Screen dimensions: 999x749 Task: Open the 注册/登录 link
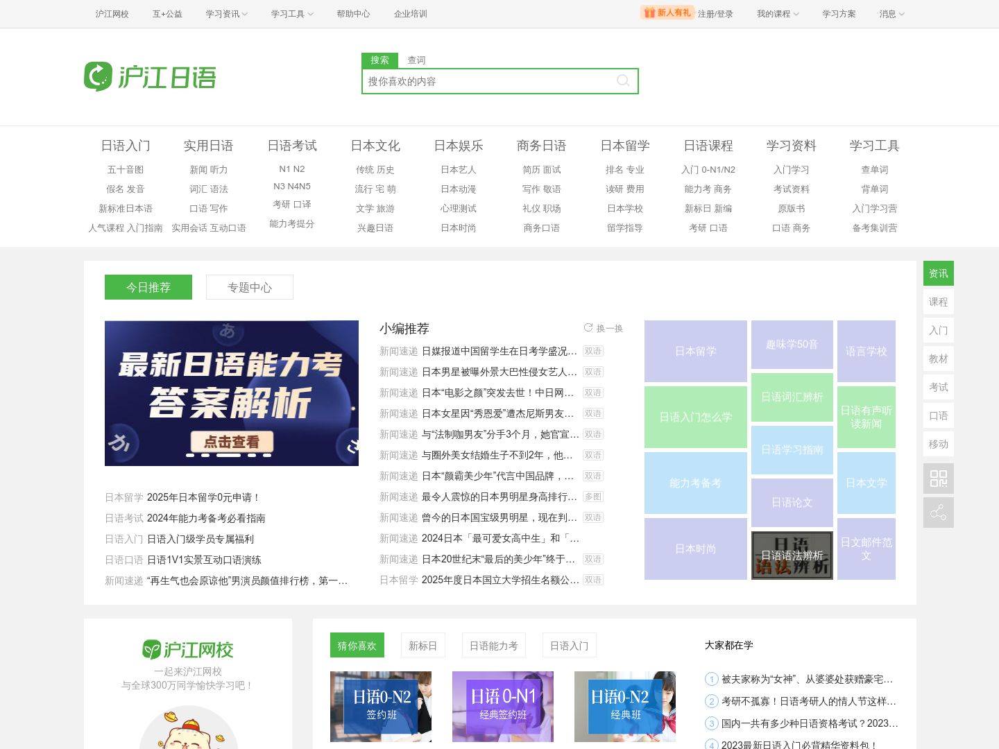pos(715,14)
